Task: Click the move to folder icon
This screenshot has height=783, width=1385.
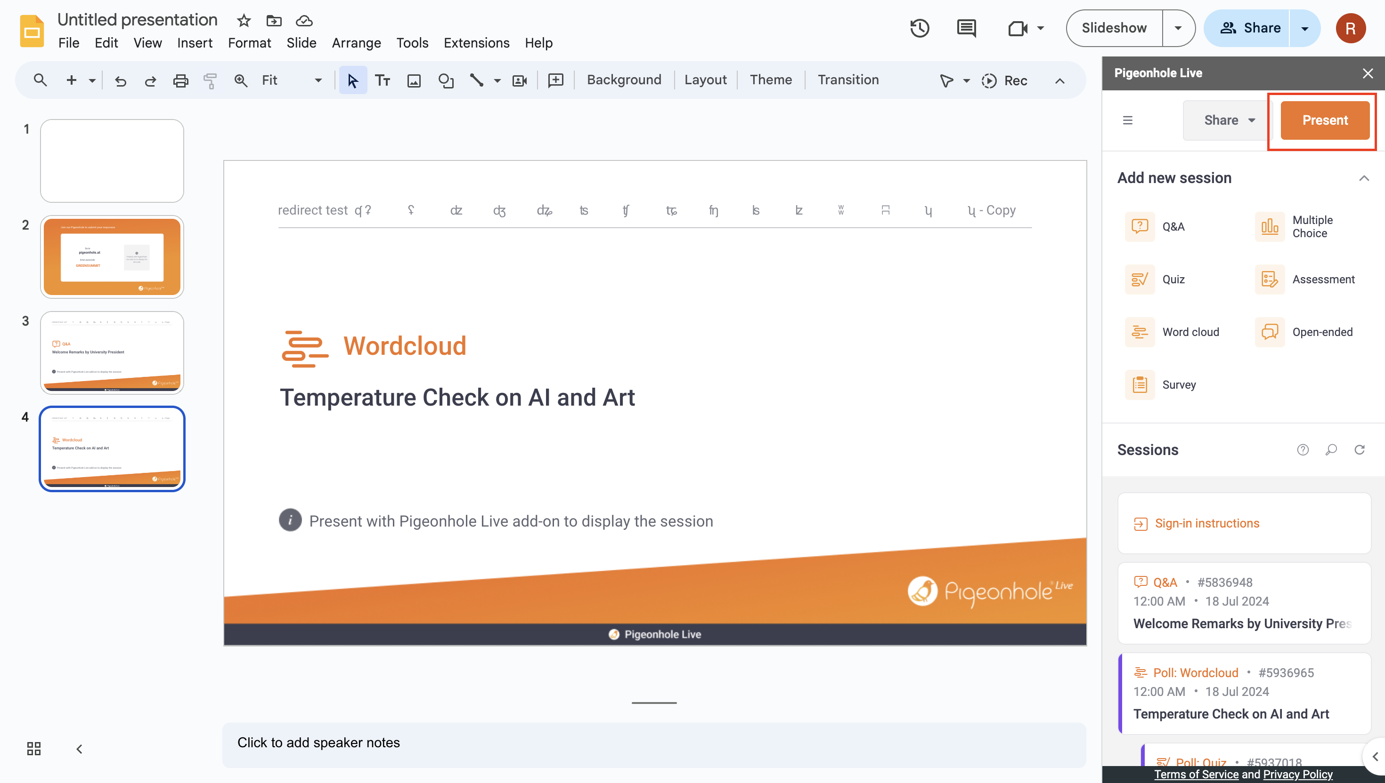Action: click(x=274, y=21)
